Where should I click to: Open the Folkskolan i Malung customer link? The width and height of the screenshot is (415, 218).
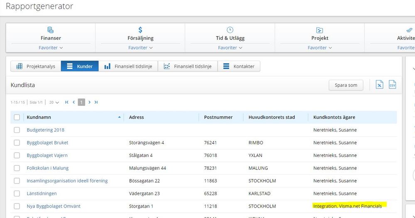48,168
